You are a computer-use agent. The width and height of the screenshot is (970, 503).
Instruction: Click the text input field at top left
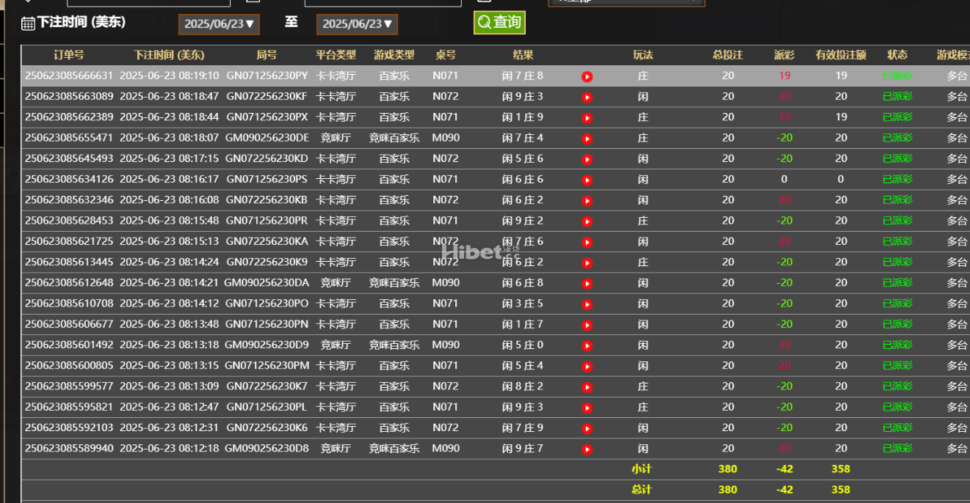coord(132,2)
